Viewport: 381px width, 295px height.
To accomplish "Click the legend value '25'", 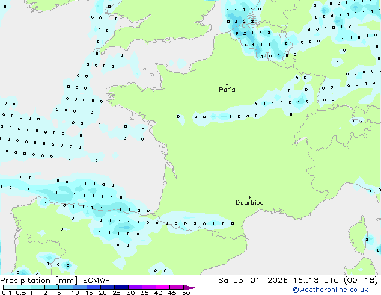I will pos(117,293).
